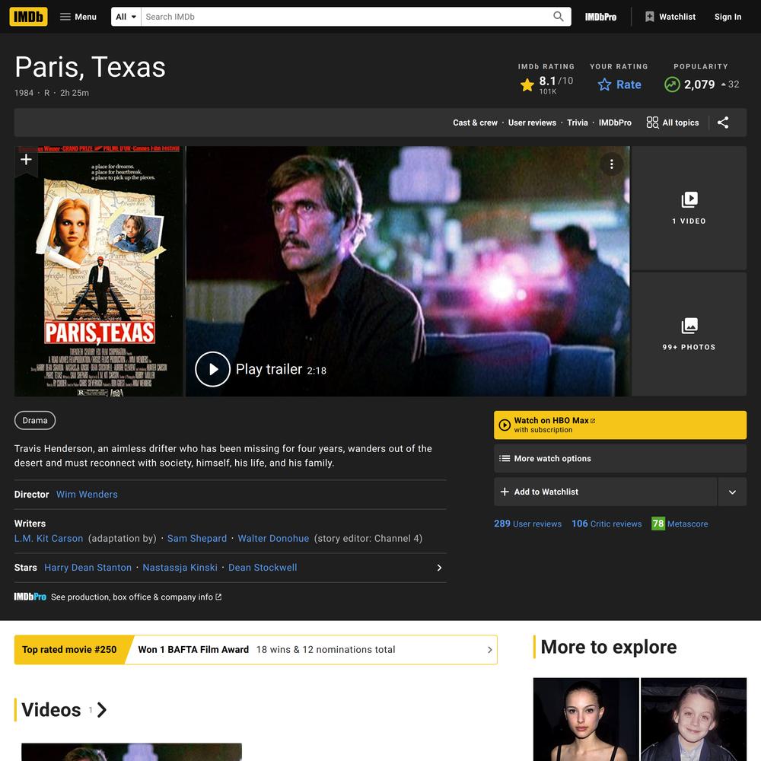Open the 78 Metascore link
This screenshot has width=761, height=761.
pyautogui.click(x=680, y=524)
